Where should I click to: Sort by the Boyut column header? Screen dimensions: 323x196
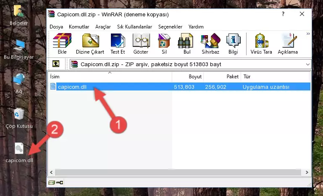click(188, 77)
